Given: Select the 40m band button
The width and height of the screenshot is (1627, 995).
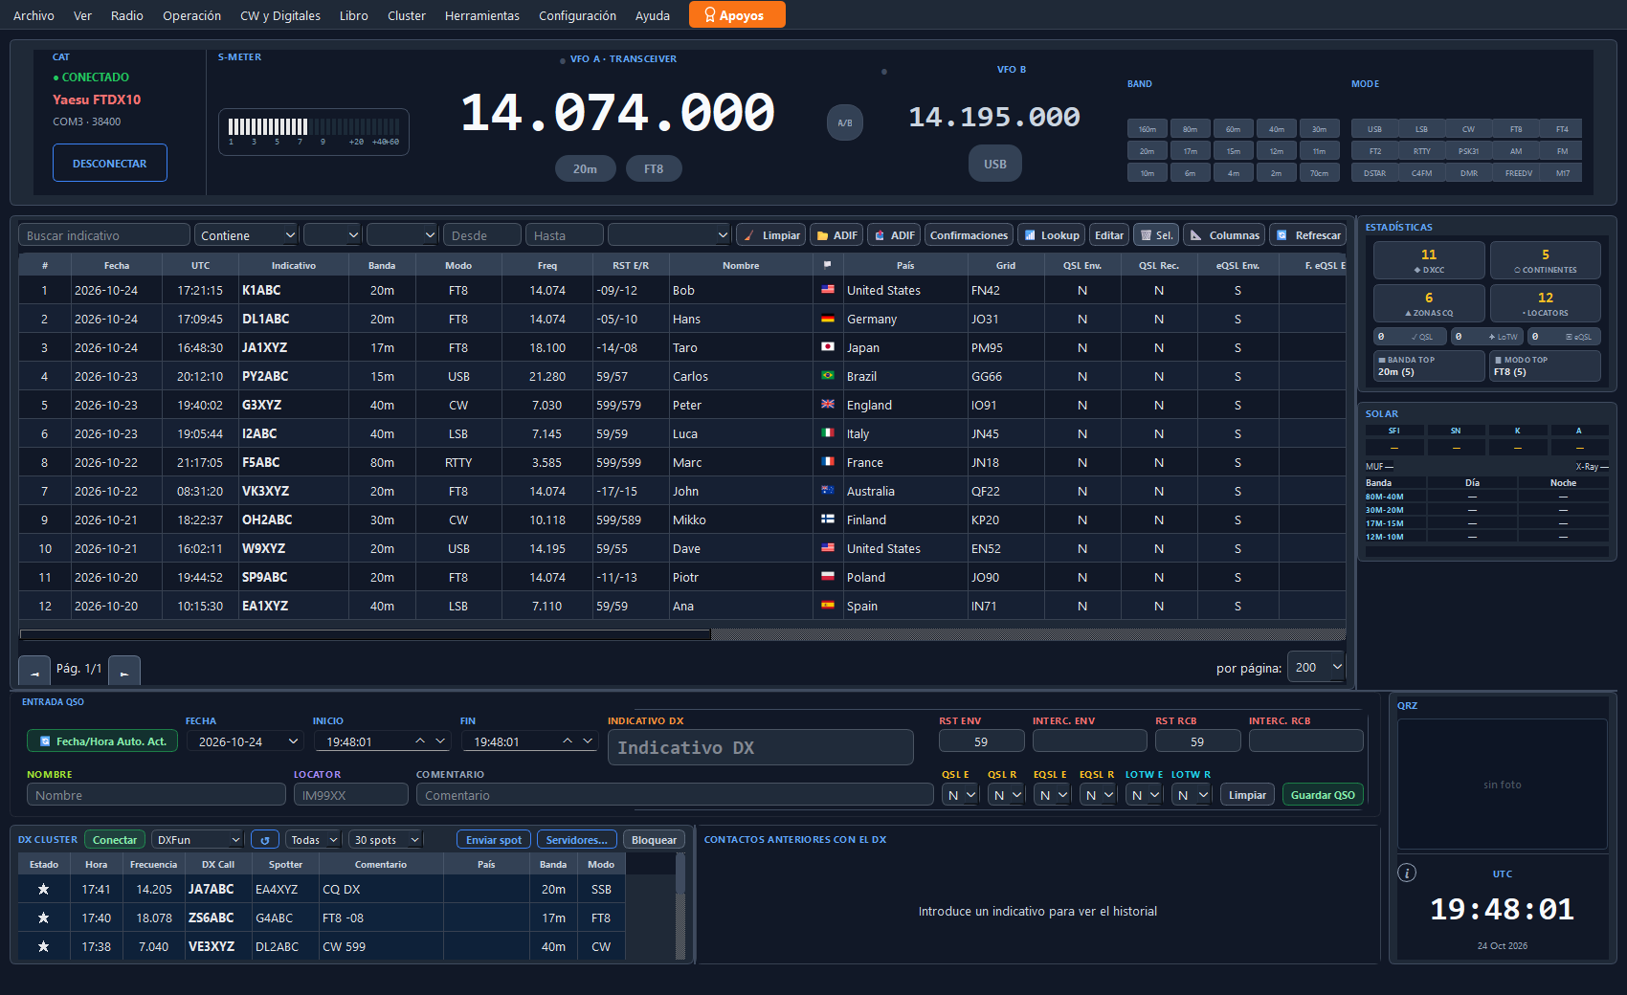Looking at the screenshot, I should click(1277, 129).
